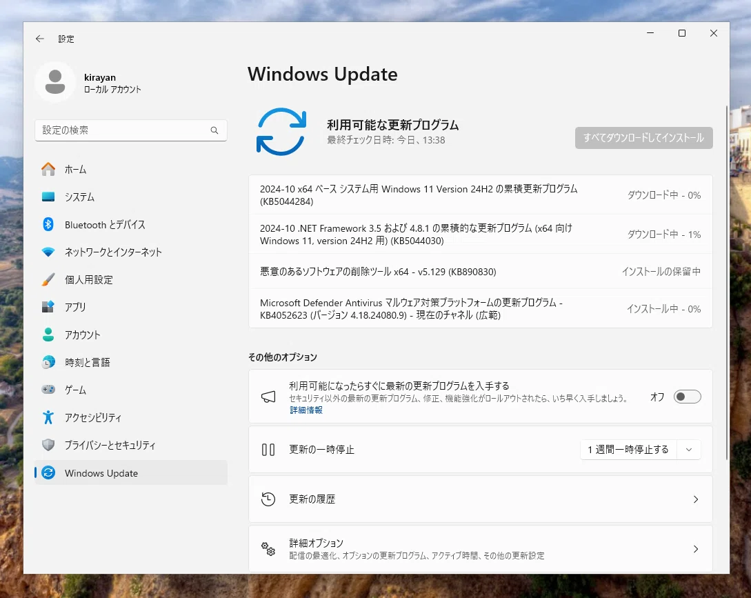
Task: Click the personalization paintbrush icon
Action: click(48, 279)
